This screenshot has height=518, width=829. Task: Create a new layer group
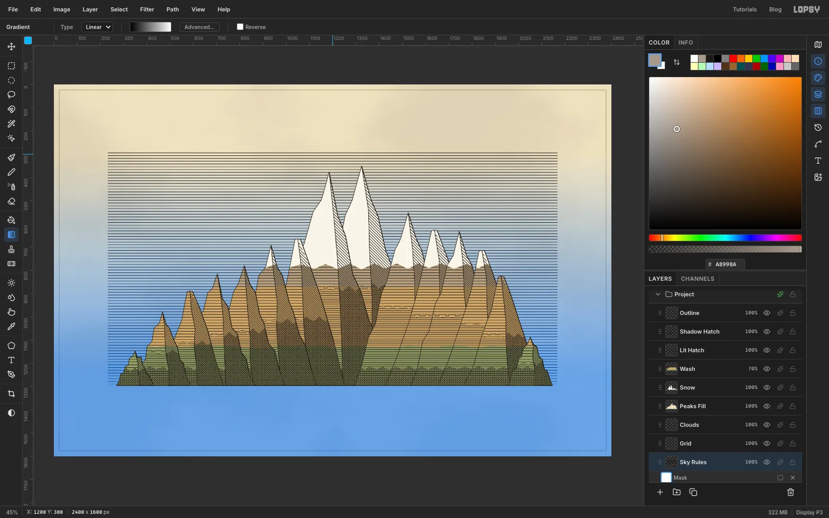tap(677, 492)
